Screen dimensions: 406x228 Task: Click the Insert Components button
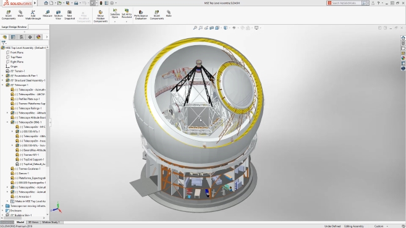[x=9, y=15]
